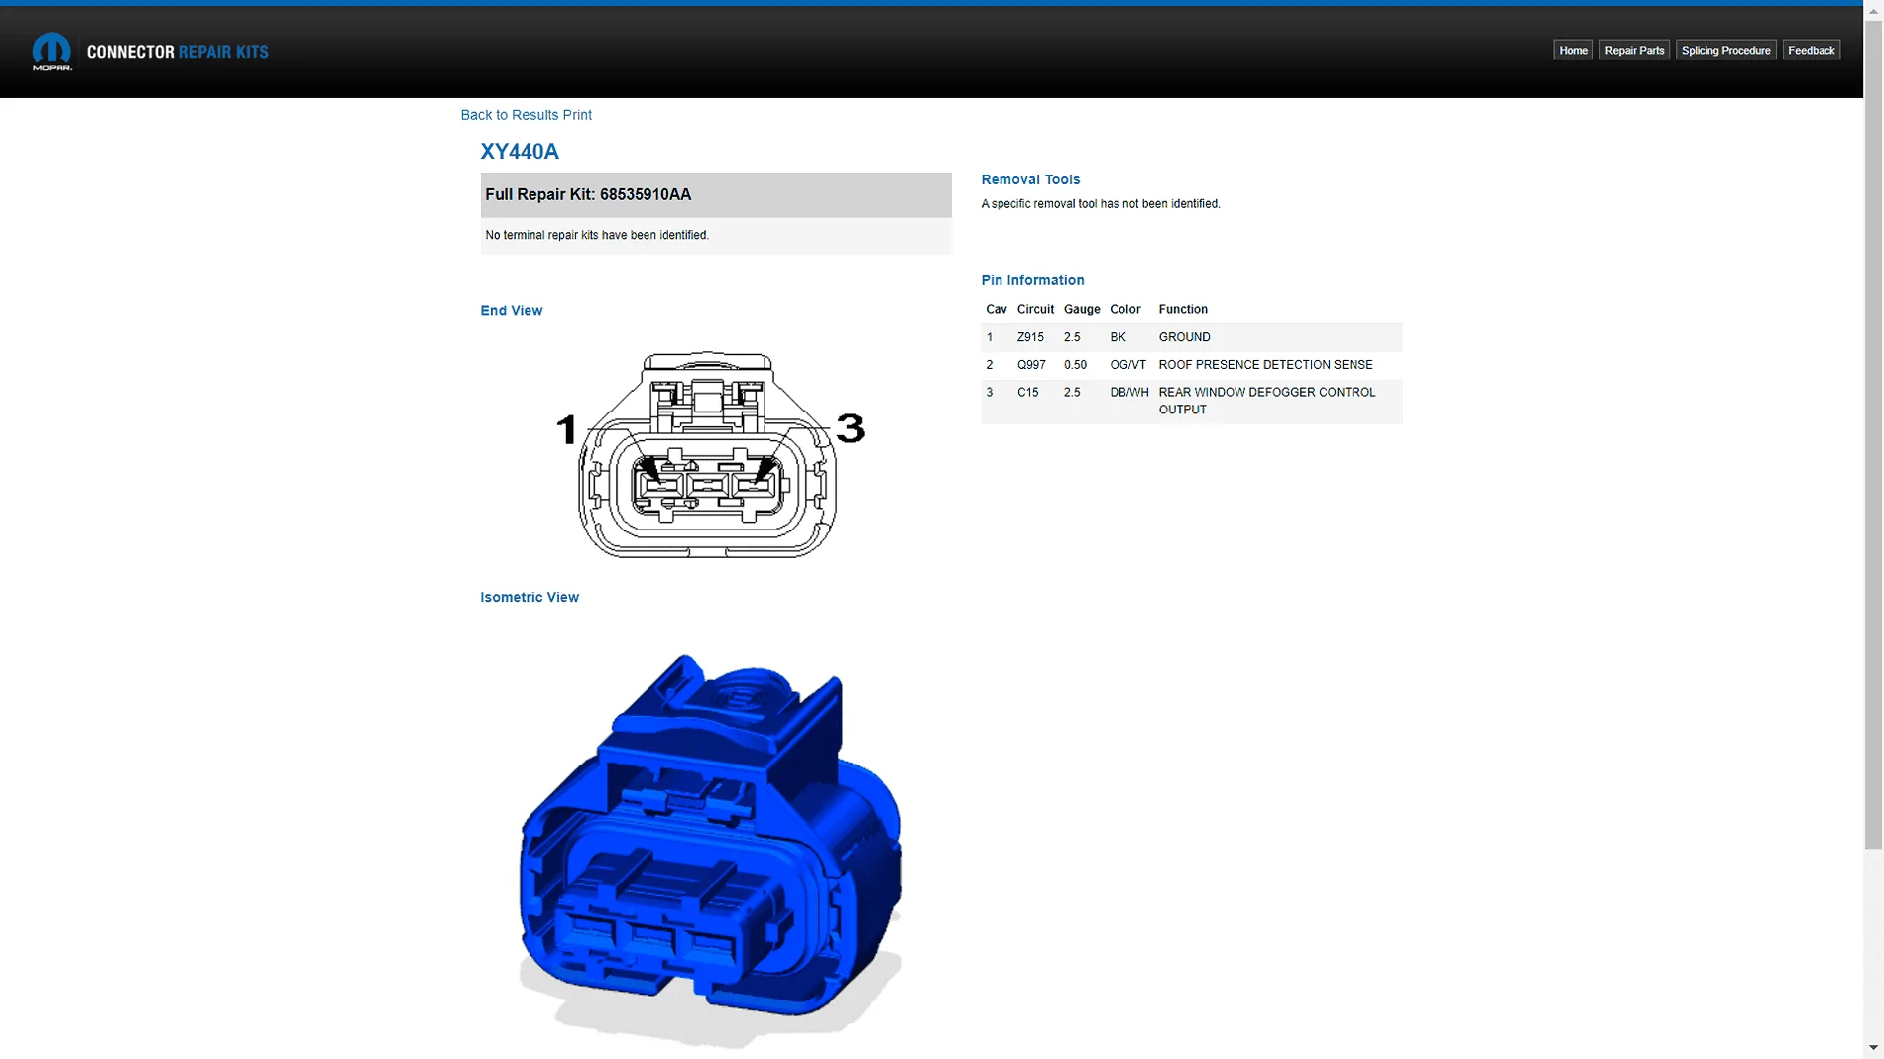This screenshot has width=1884, height=1059.
Task: Click the Z915 circuit cell
Action: point(1030,338)
